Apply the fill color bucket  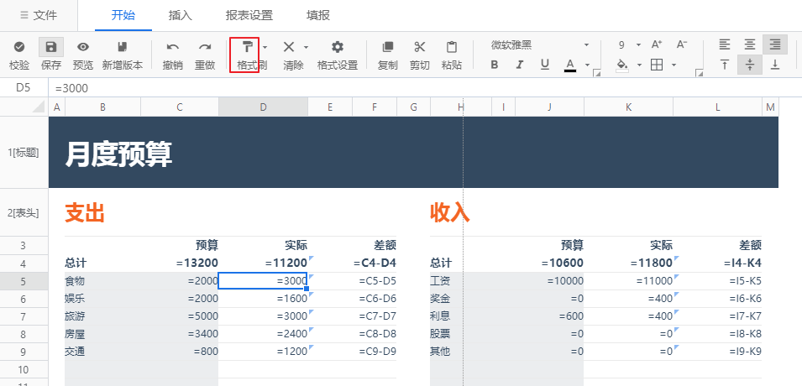tap(622, 65)
